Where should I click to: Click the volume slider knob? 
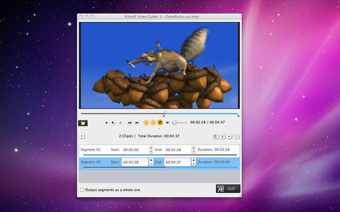tap(174, 123)
